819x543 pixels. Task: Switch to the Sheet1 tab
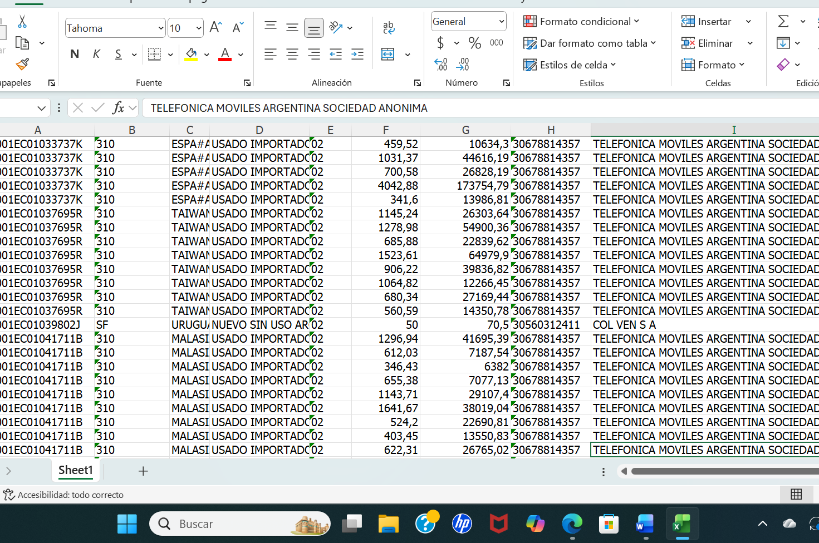(76, 470)
